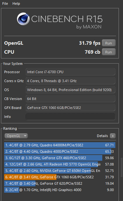Click the resize grip at right edge
The image size is (123, 201).
pos(121,167)
